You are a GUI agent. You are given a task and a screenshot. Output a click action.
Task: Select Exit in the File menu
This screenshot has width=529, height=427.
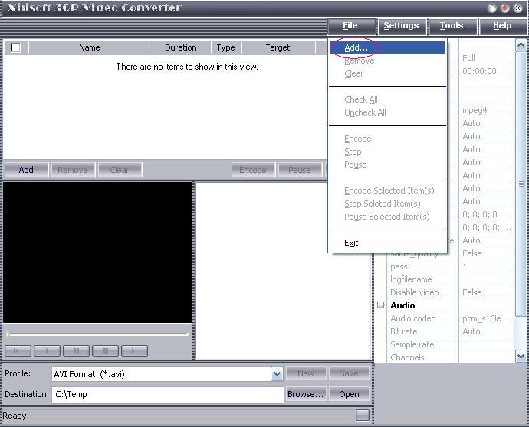[x=351, y=243]
